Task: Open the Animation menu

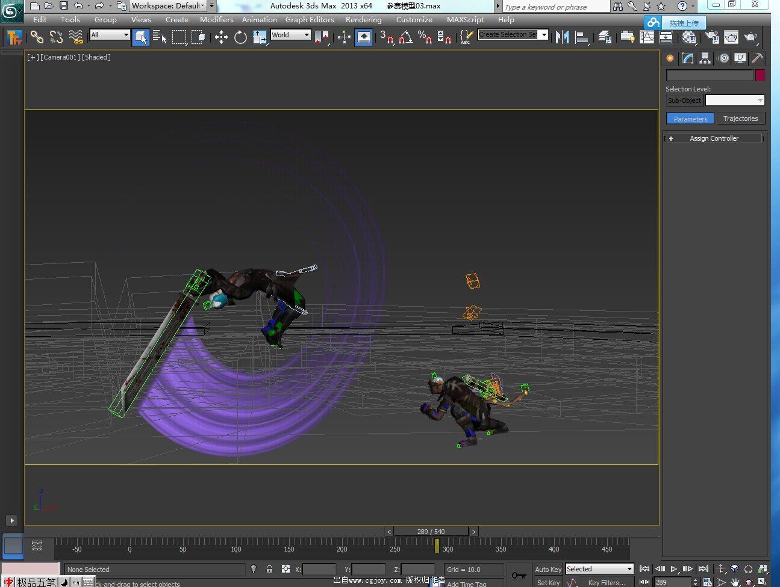Action: 260,20
